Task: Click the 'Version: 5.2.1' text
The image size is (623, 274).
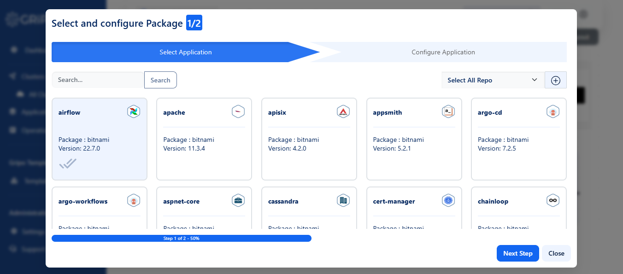Action: point(392,148)
